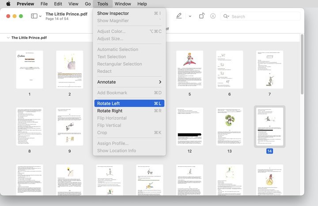
Task: Select the Markup pen tool icon
Action: [x=179, y=16]
